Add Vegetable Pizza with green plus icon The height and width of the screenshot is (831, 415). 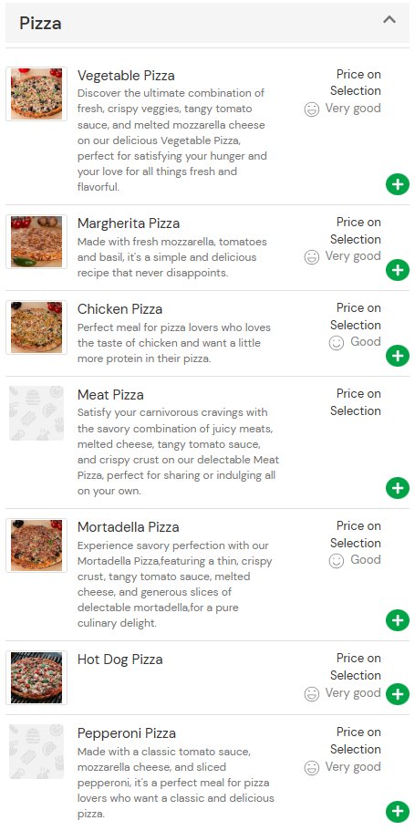click(398, 184)
